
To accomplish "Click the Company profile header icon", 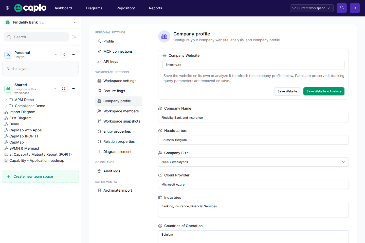I will pyautogui.click(x=164, y=36).
